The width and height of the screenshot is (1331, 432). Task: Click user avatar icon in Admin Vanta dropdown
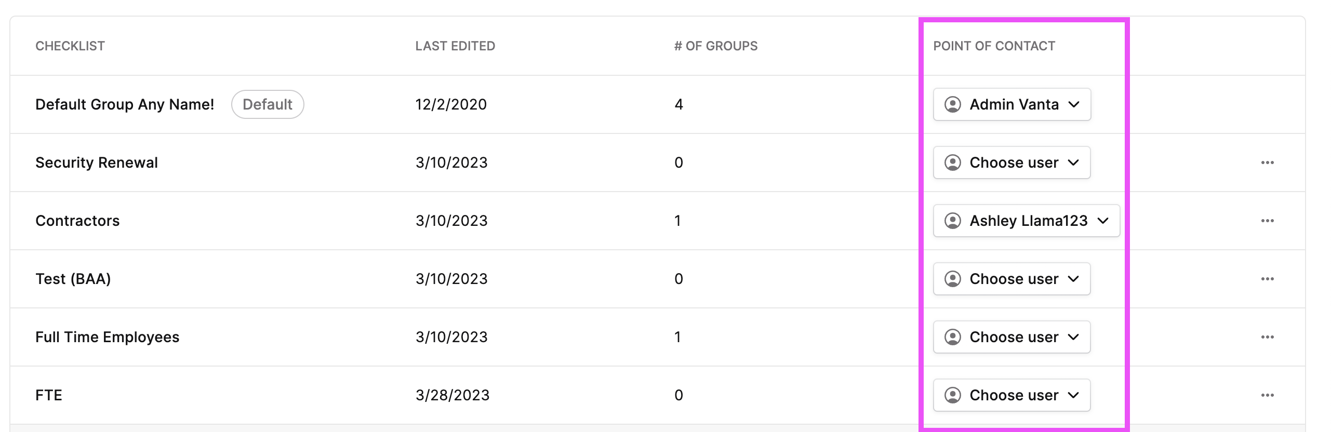(952, 104)
